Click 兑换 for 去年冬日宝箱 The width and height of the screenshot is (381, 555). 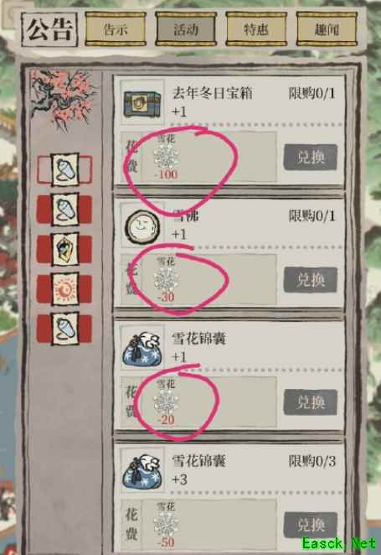(311, 157)
